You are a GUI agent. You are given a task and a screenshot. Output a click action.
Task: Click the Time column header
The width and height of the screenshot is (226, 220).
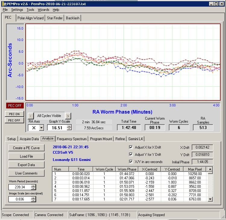click(81, 169)
